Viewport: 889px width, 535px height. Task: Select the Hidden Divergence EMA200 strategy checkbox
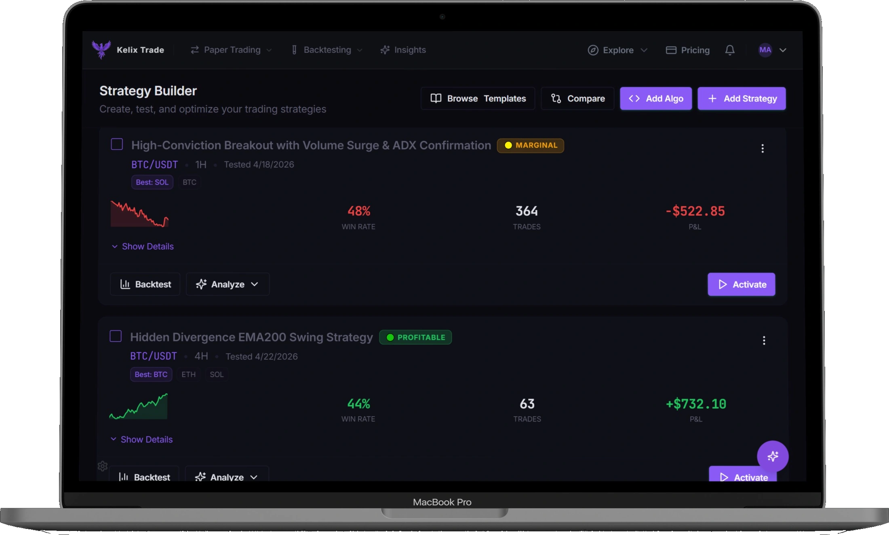point(116,336)
